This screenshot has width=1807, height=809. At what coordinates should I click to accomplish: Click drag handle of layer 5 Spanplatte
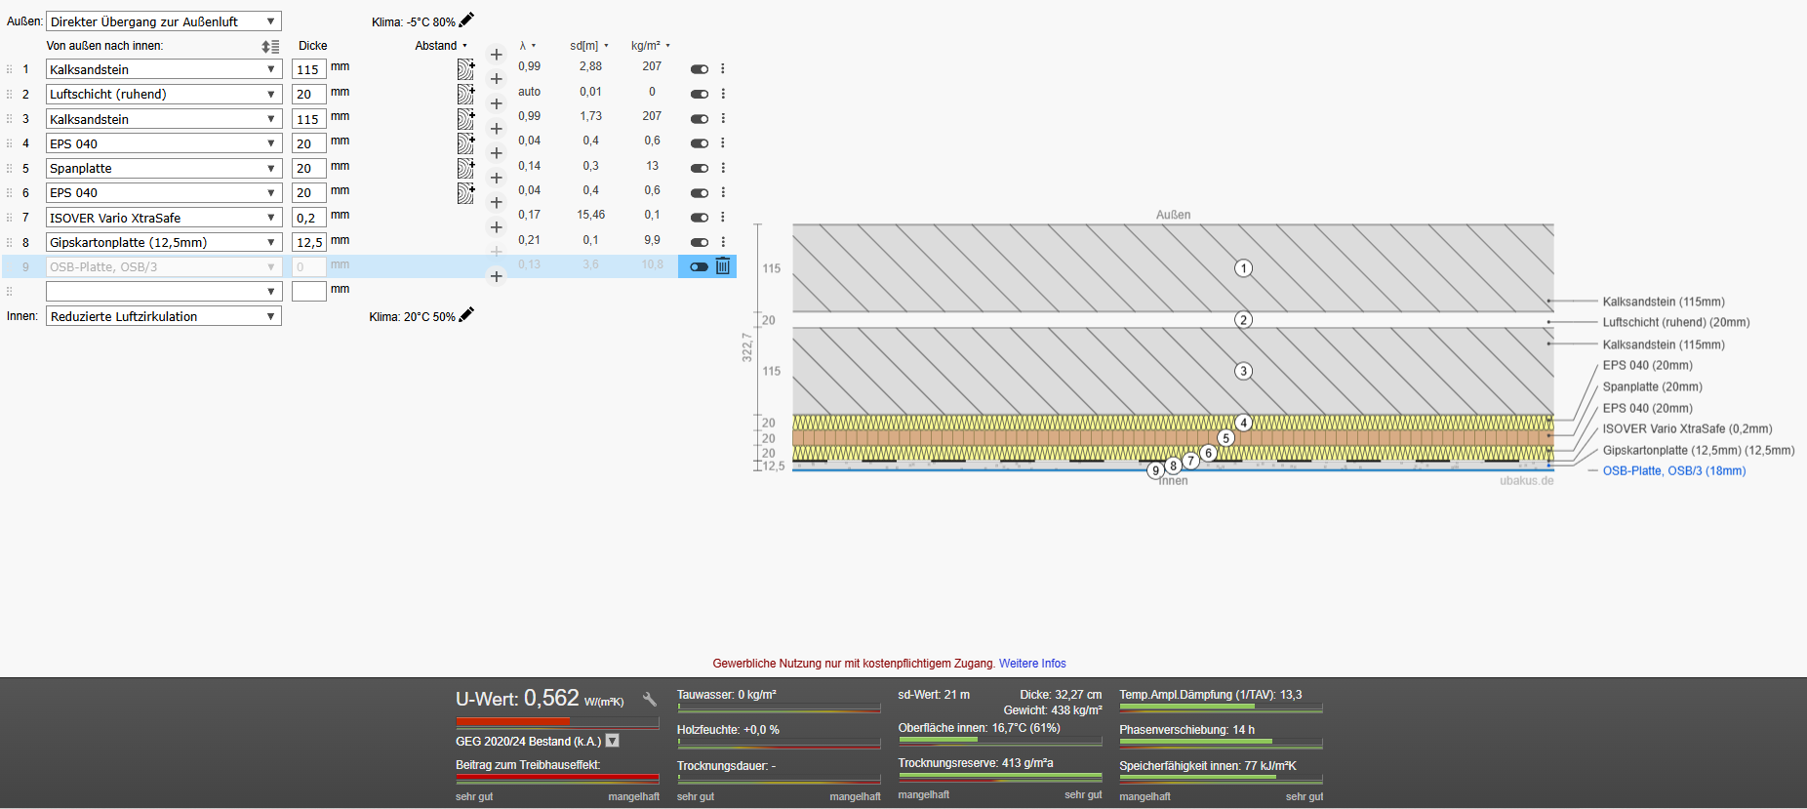(x=10, y=168)
